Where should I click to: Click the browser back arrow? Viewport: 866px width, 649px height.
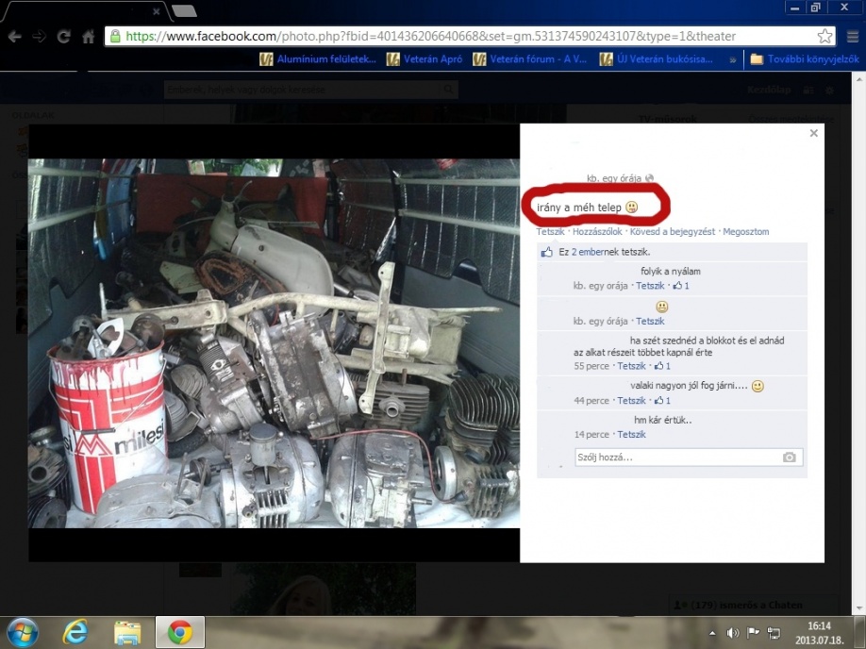(14, 37)
